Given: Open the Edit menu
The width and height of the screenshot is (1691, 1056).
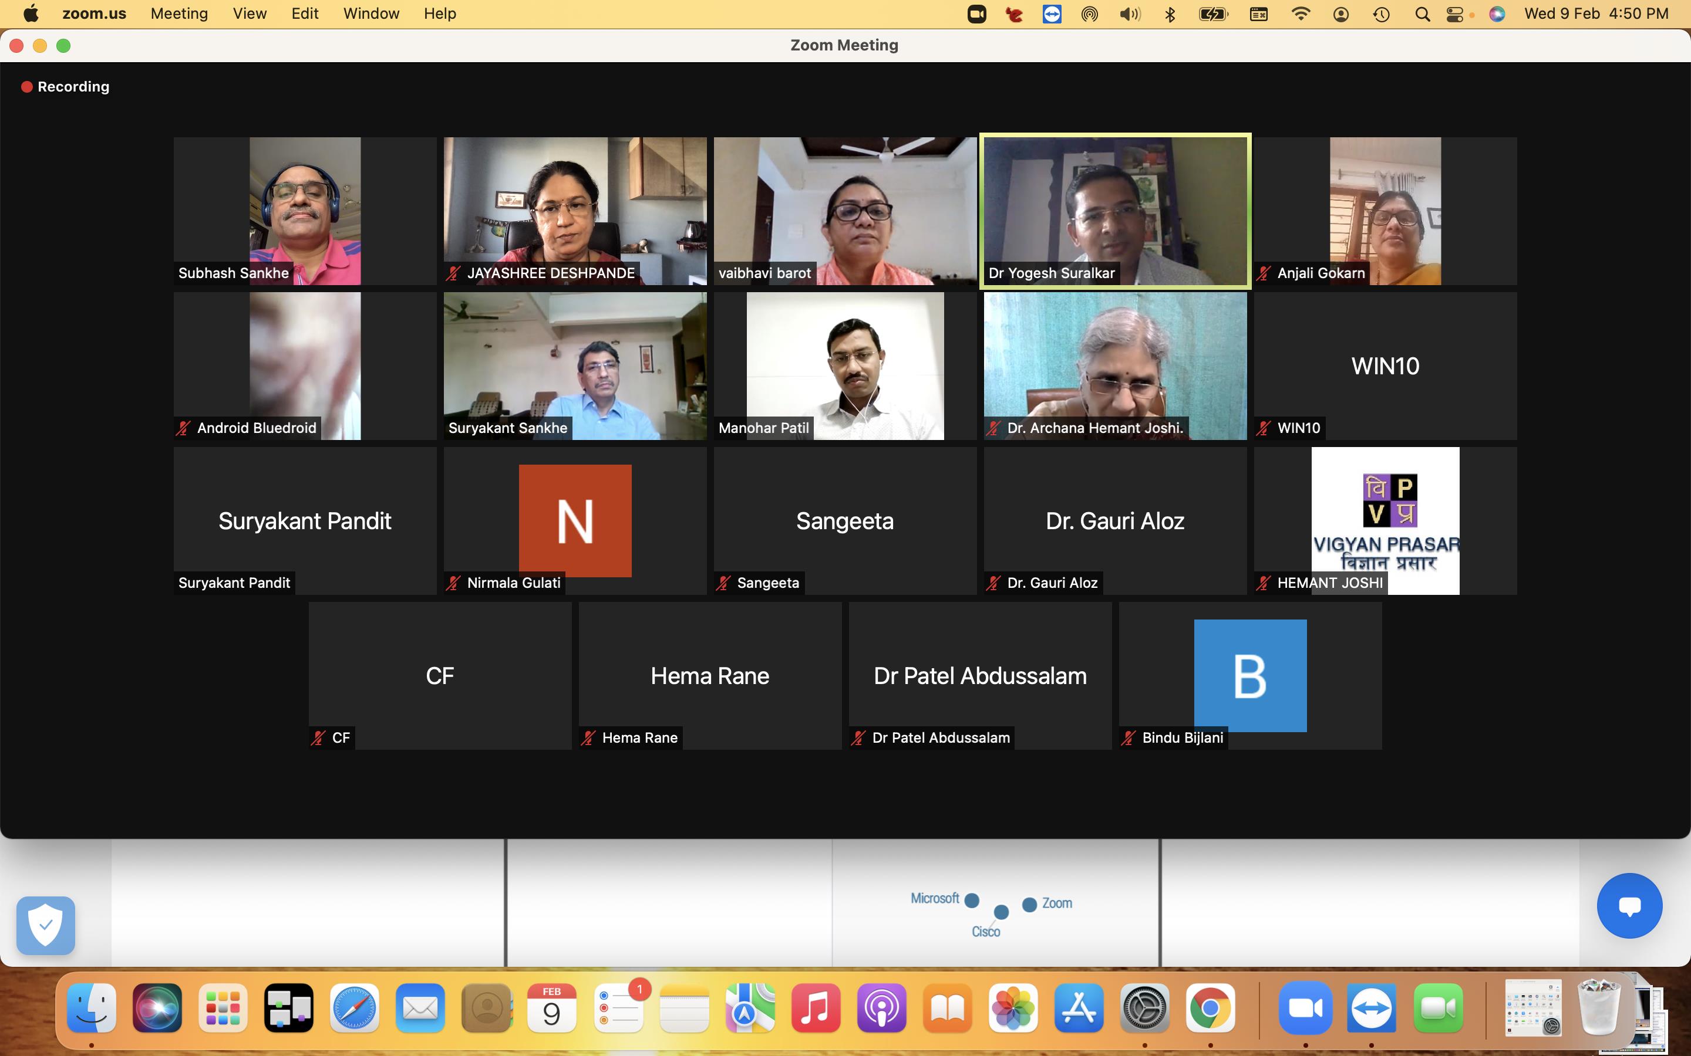Looking at the screenshot, I should 305,13.
